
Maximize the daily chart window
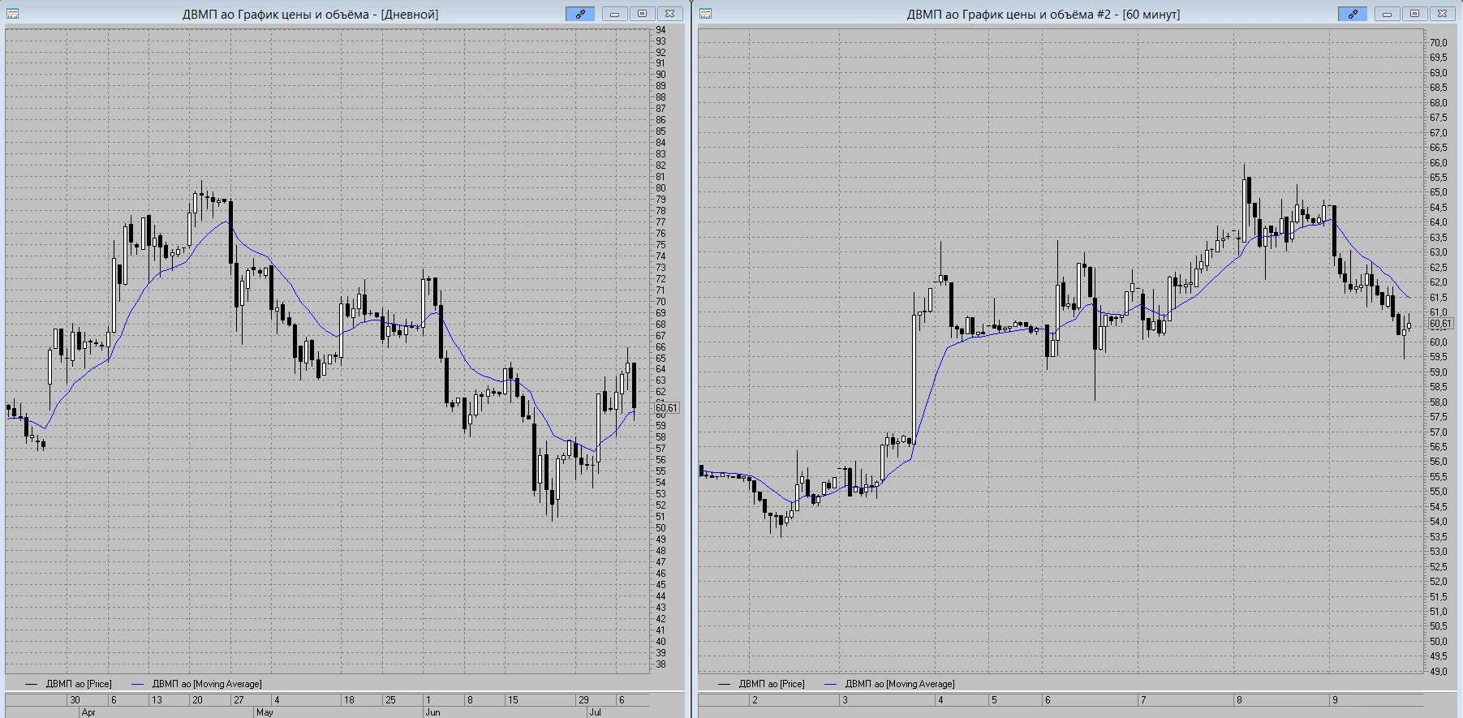click(642, 14)
